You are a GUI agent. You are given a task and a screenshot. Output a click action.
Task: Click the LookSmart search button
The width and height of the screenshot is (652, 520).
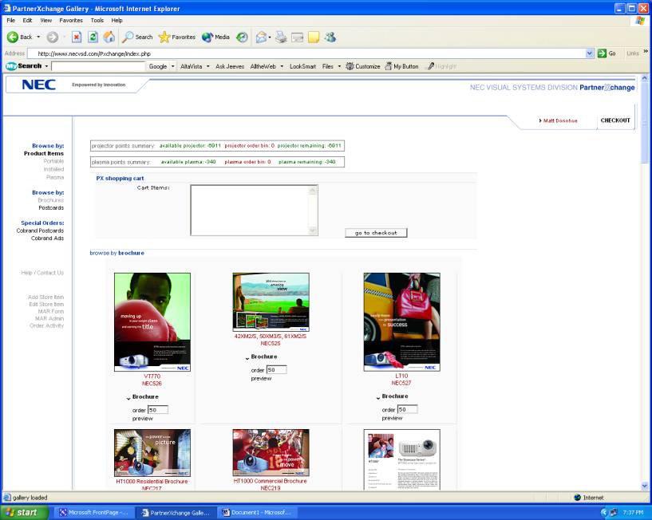click(x=302, y=66)
